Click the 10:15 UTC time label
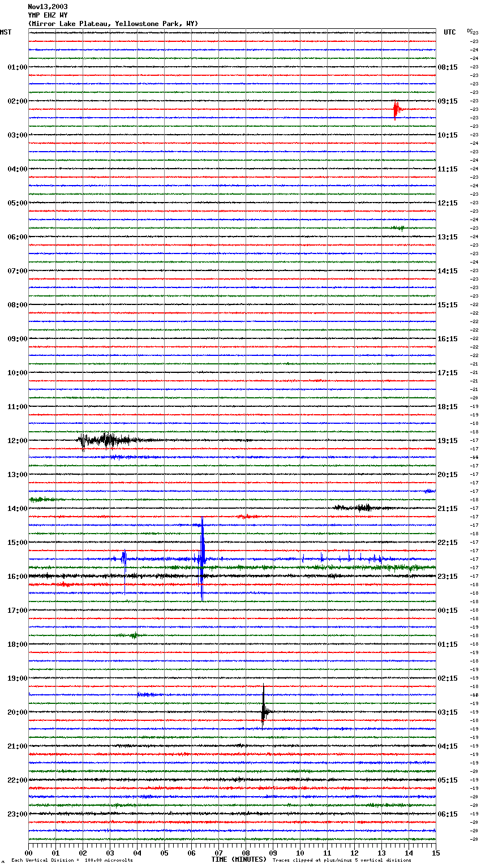The image size is (481, 868). click(x=448, y=135)
